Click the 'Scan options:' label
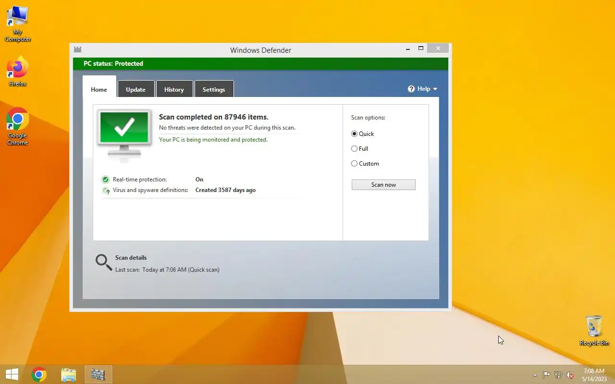 tap(368, 118)
